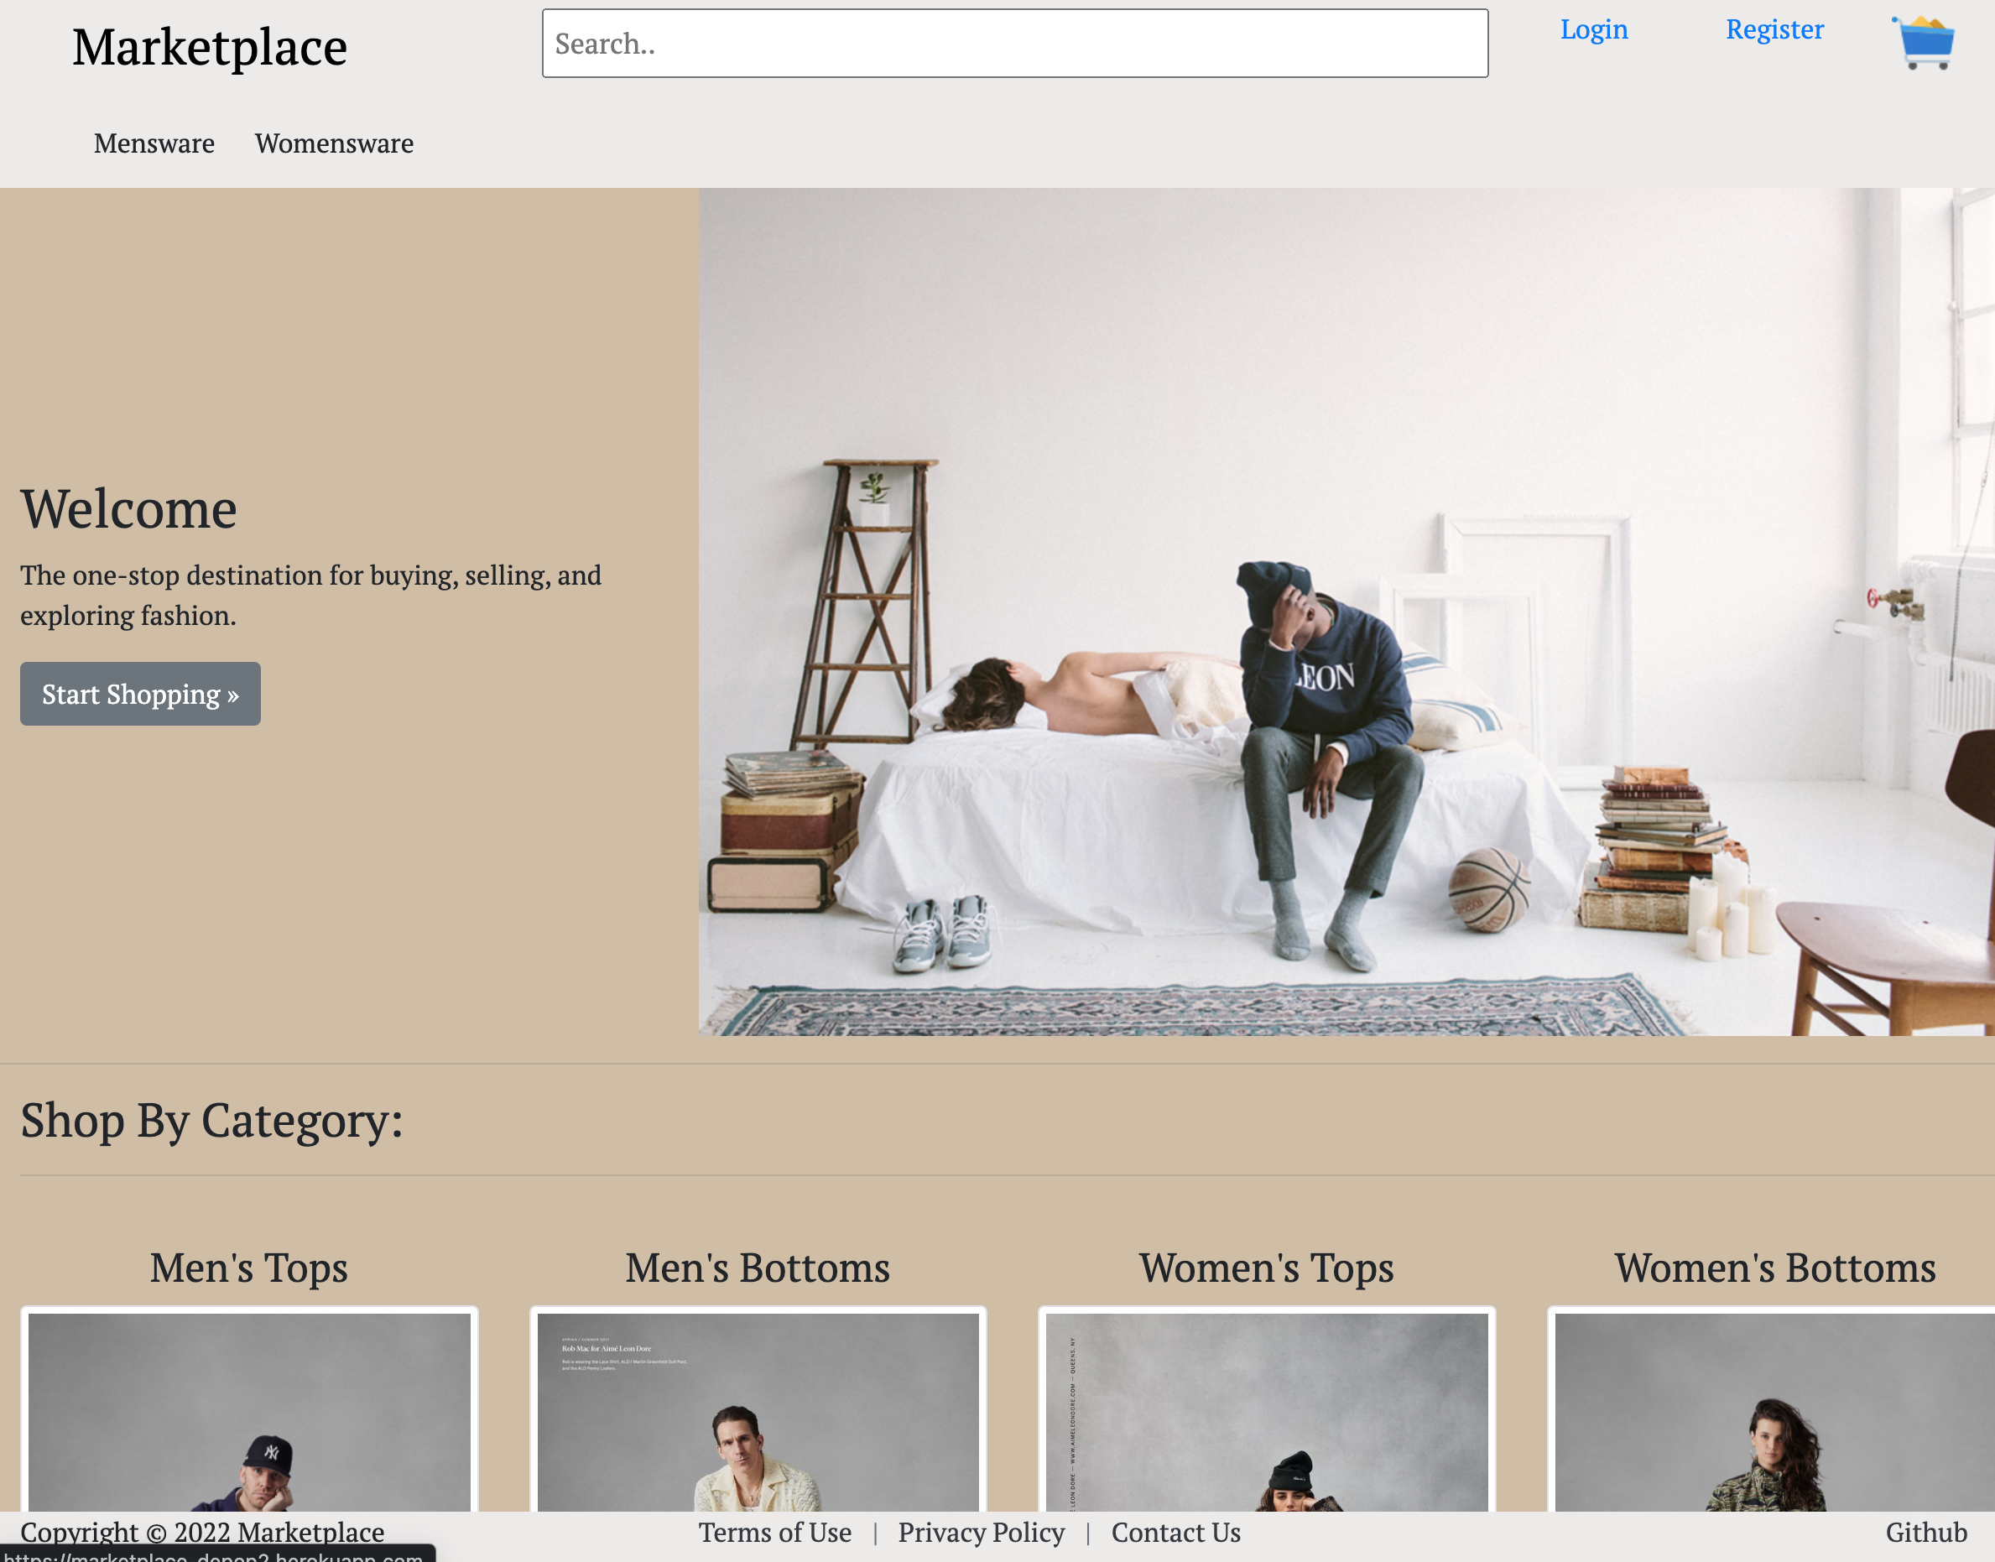Click the Men's Tops heading
1995x1562 pixels.
point(249,1268)
